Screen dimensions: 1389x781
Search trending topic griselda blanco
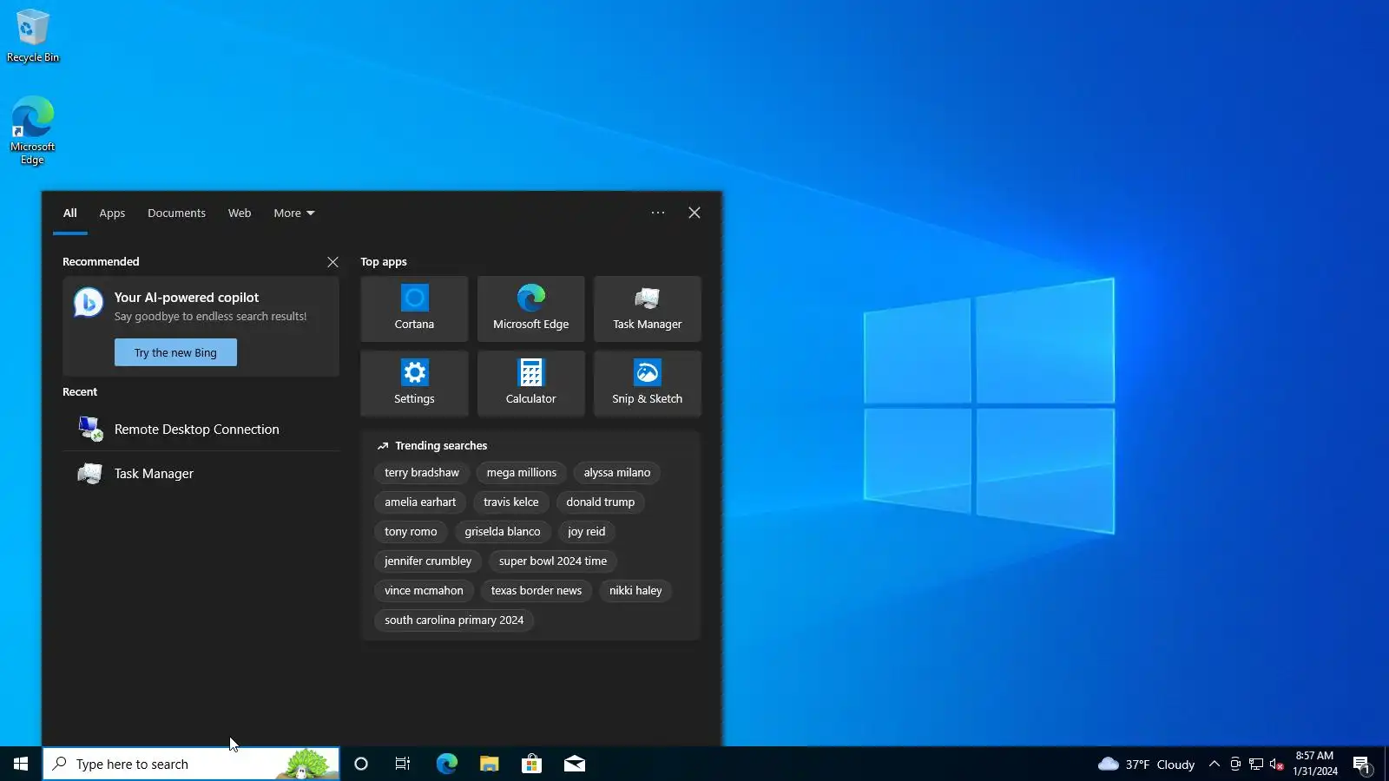[x=503, y=532]
